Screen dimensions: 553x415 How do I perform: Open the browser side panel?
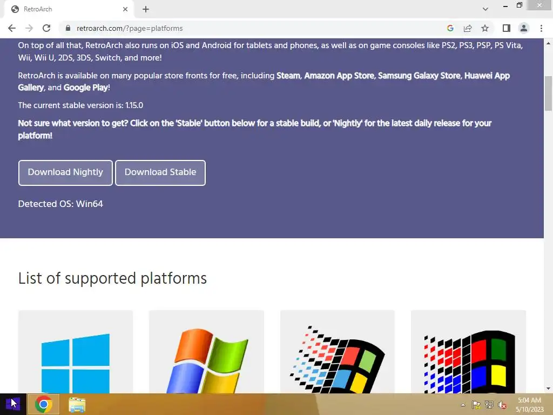(x=507, y=28)
